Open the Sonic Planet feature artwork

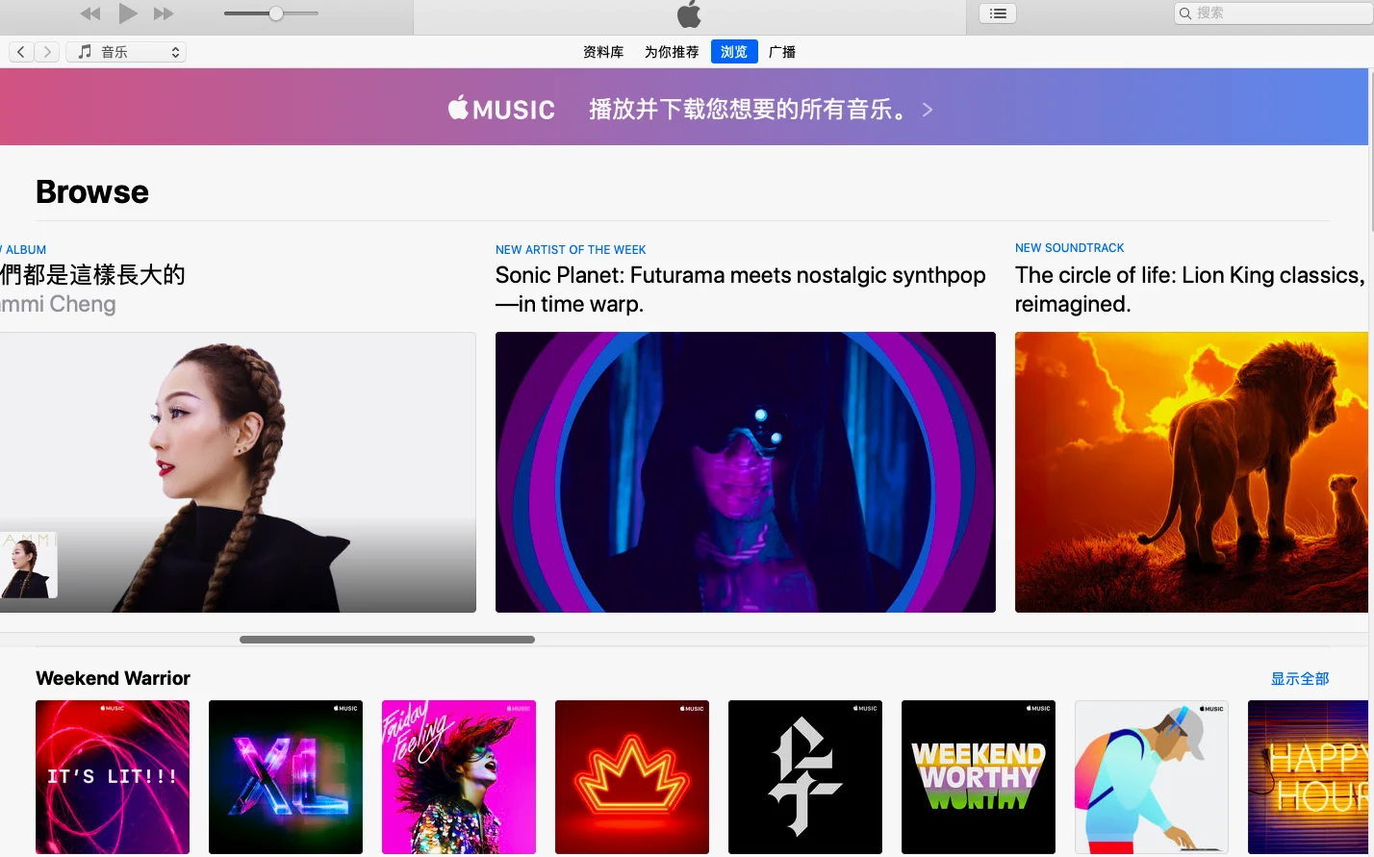pos(746,472)
